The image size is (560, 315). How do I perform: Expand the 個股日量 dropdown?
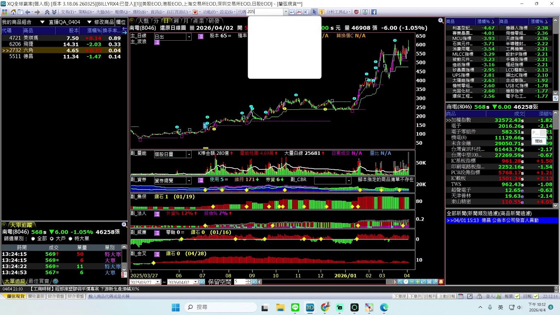pos(189,154)
